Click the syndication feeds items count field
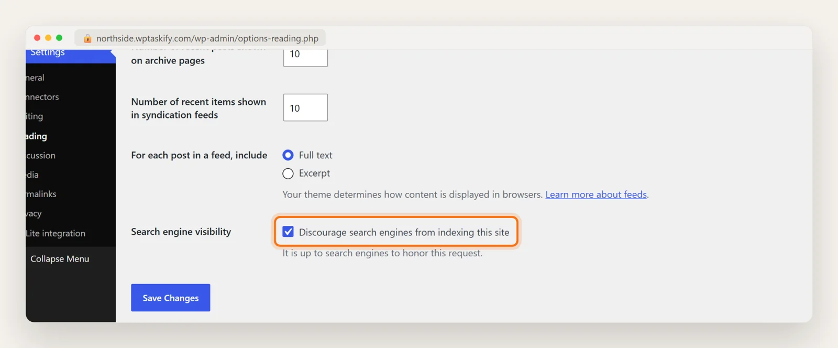This screenshot has height=348, width=838. (x=305, y=107)
